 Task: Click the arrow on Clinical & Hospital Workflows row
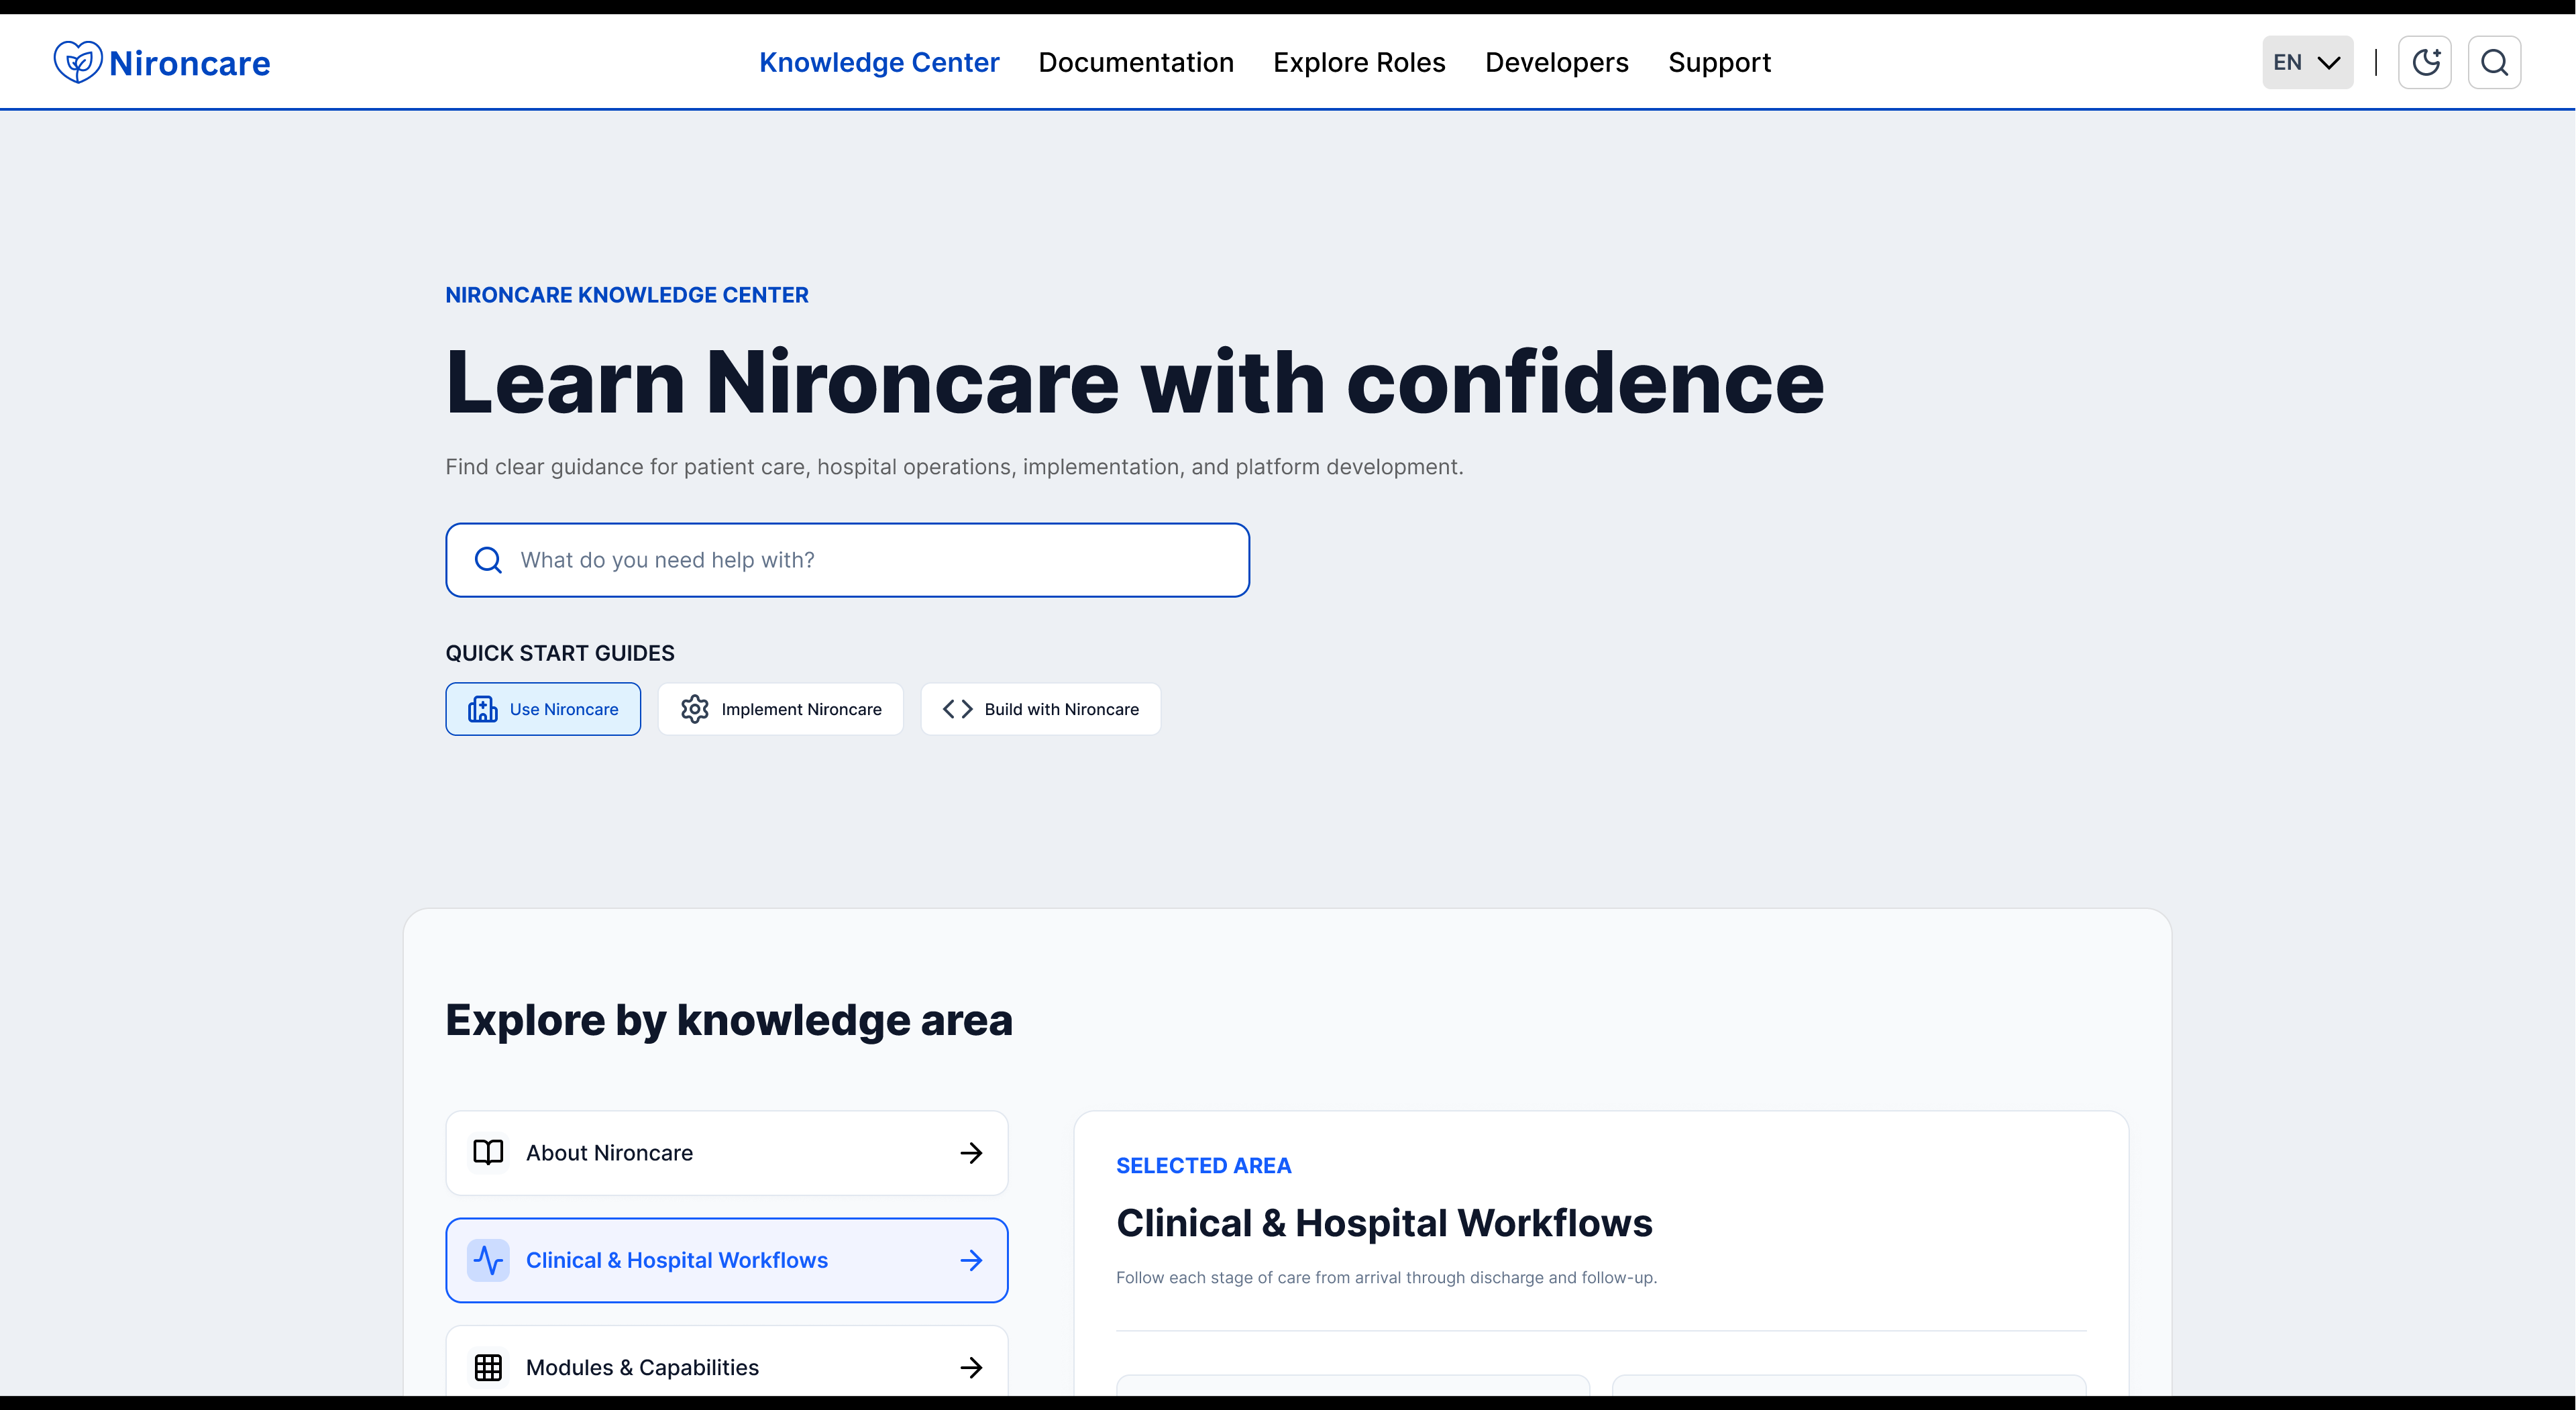point(971,1260)
